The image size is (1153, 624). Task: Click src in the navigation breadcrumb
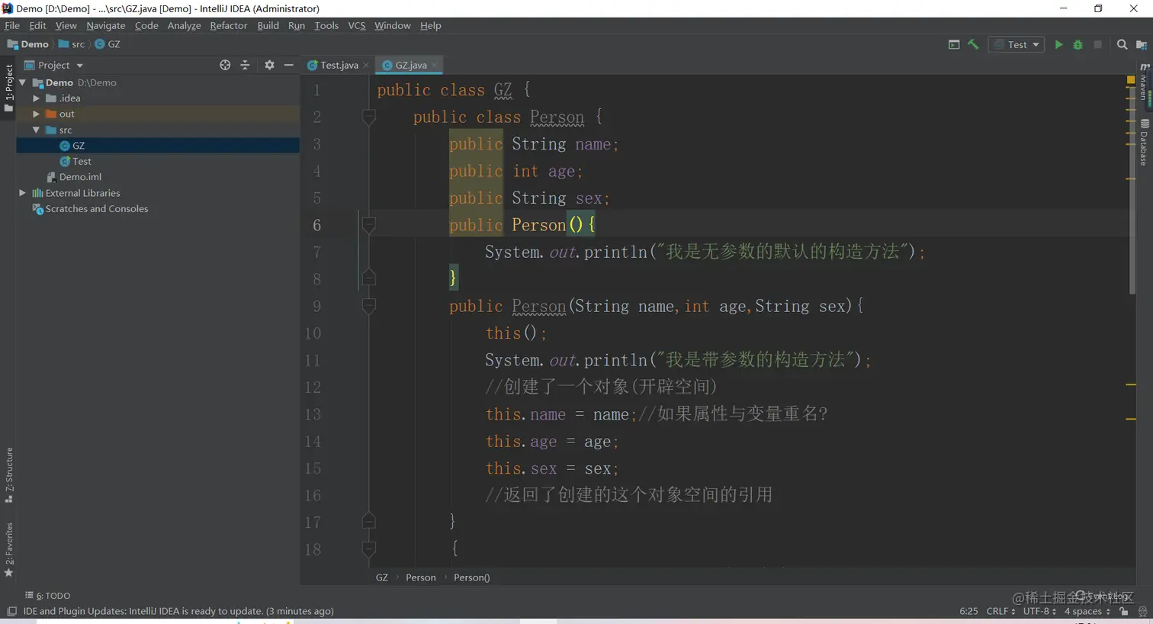pos(72,44)
